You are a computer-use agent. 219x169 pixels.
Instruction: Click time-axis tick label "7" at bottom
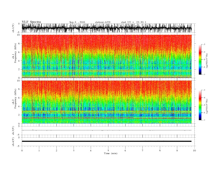tap(143, 150)
